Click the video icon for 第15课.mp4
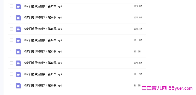Viewport: 196px width, 95px height. 18,29
